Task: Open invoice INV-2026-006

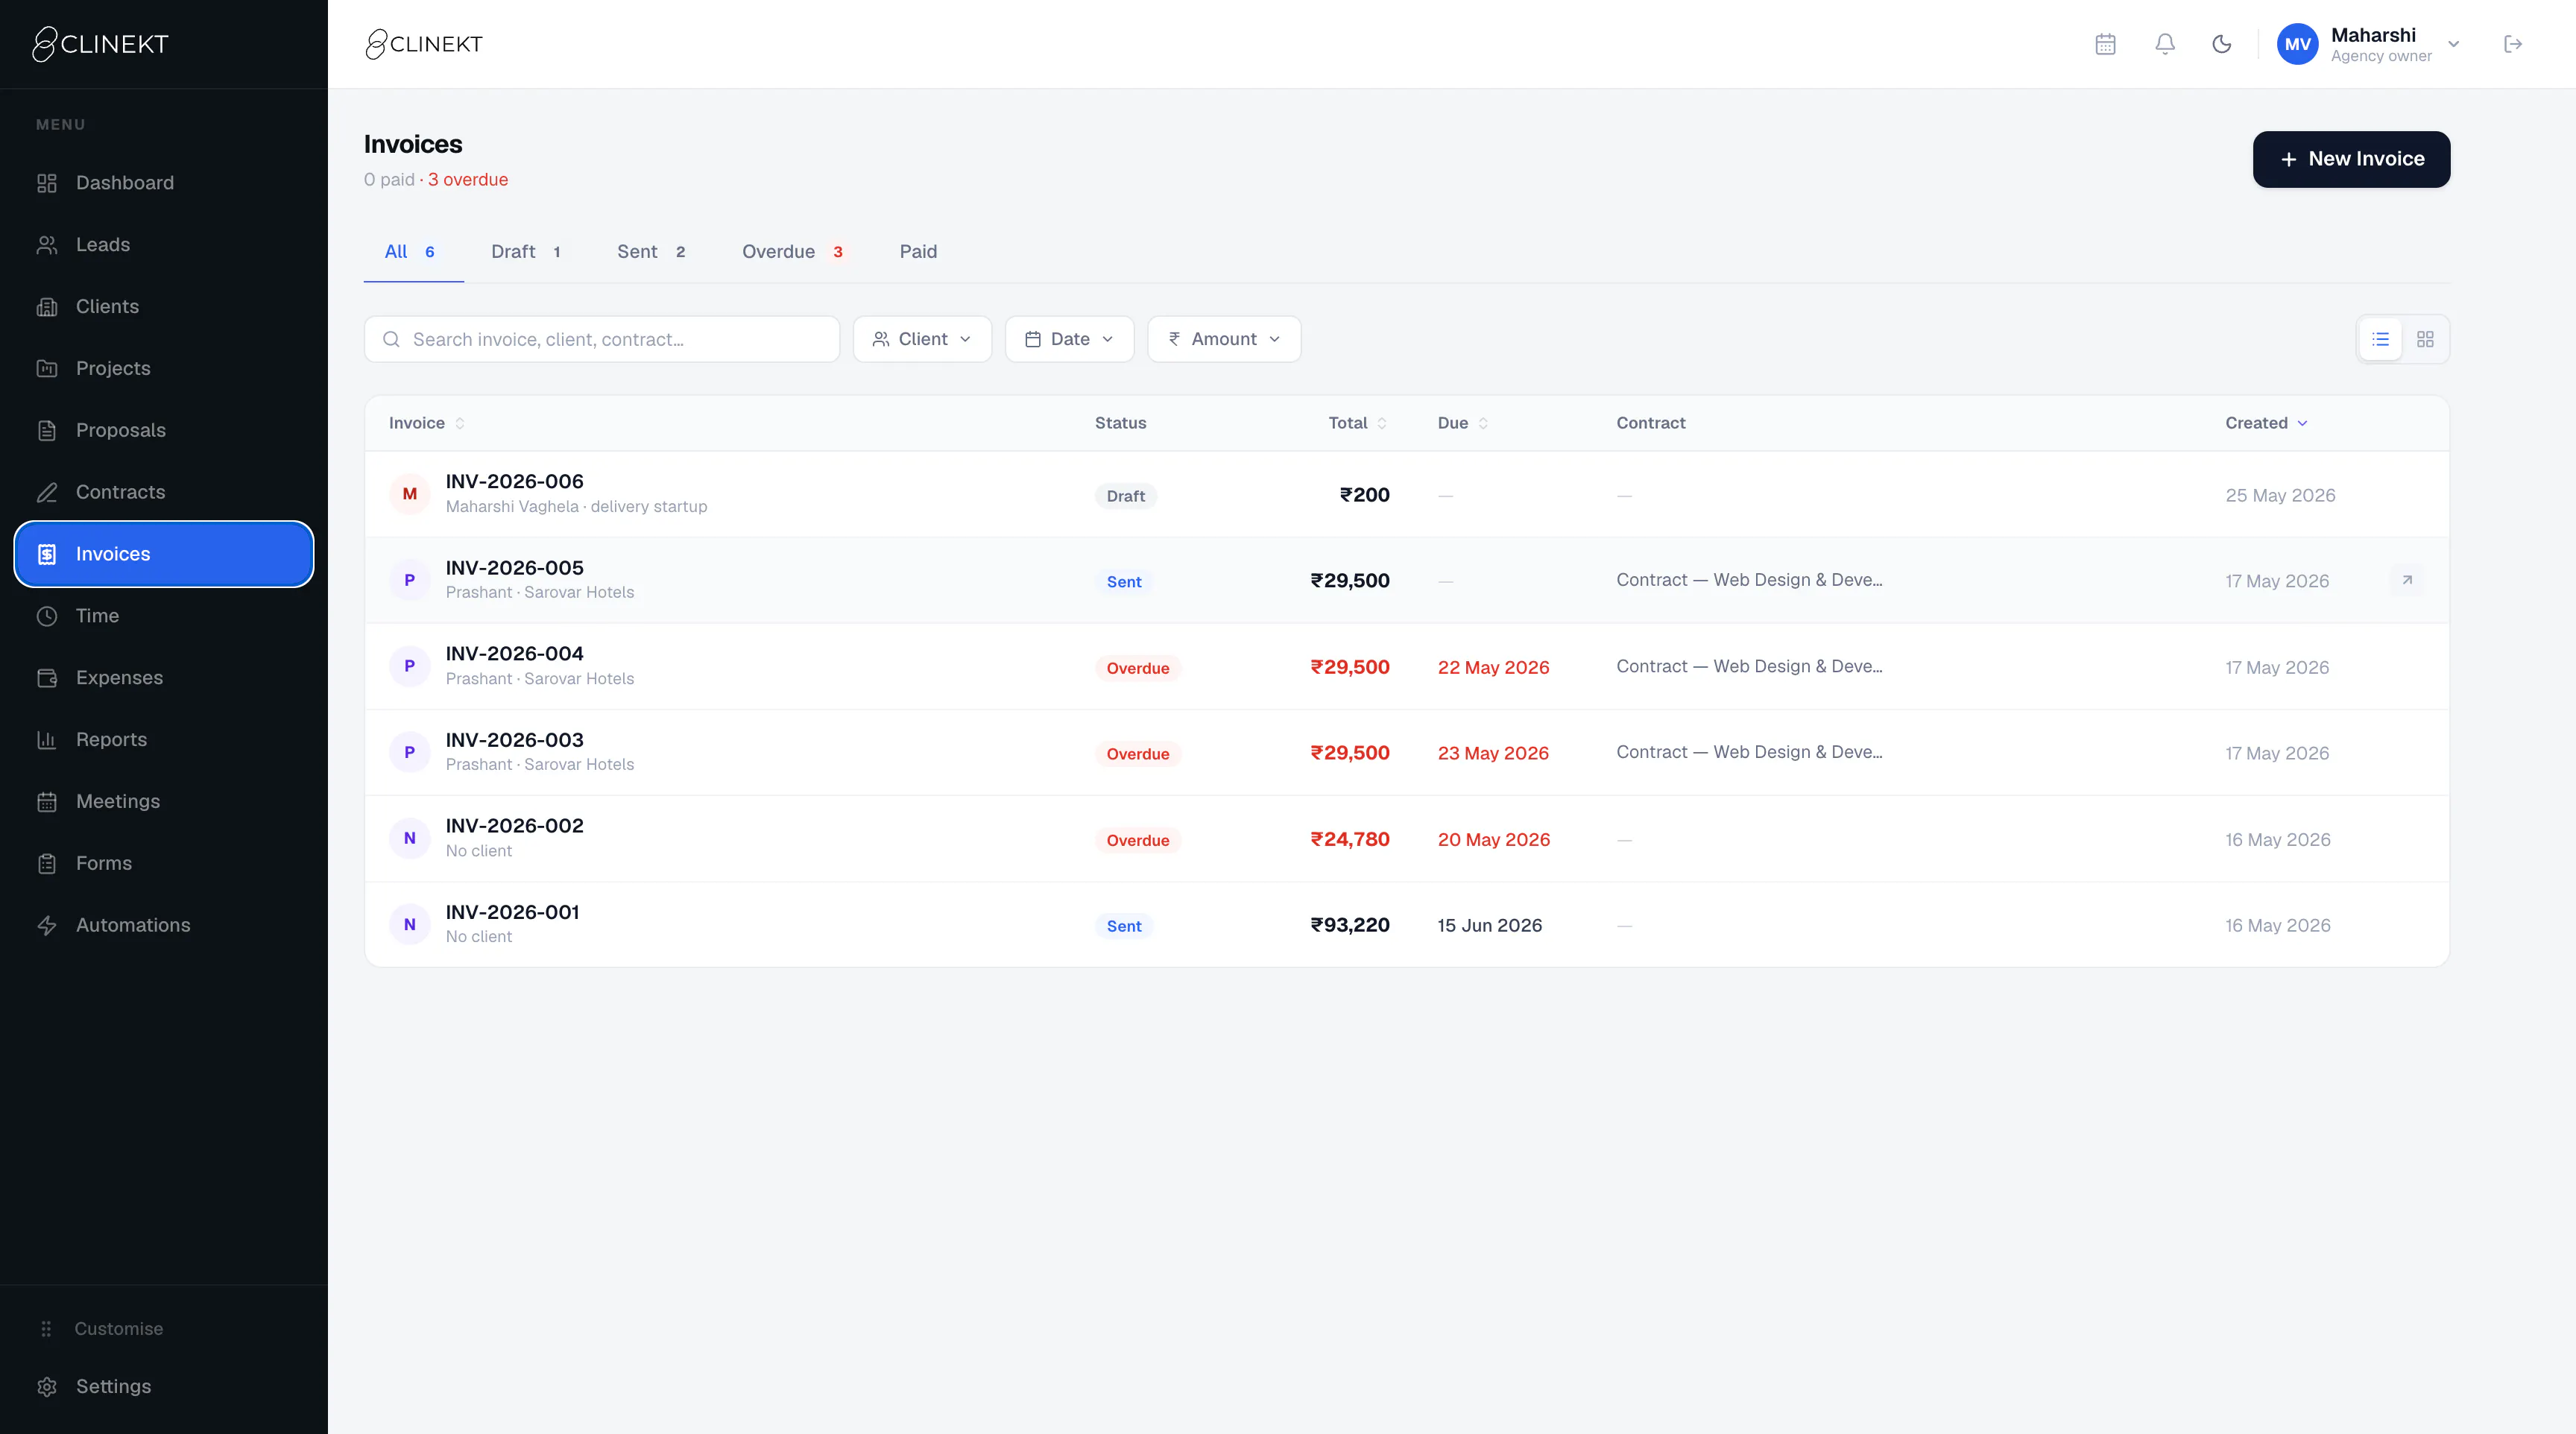Action: (x=1407, y=495)
